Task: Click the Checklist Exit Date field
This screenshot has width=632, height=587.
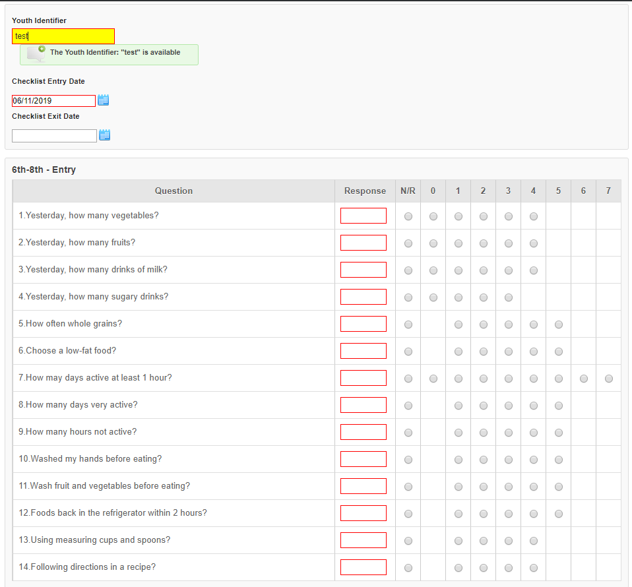Action: point(54,136)
